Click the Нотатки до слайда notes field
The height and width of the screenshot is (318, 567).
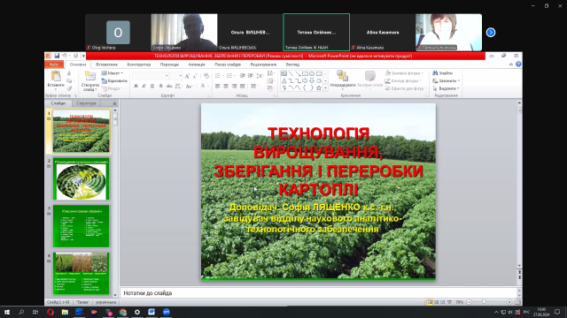(319, 293)
